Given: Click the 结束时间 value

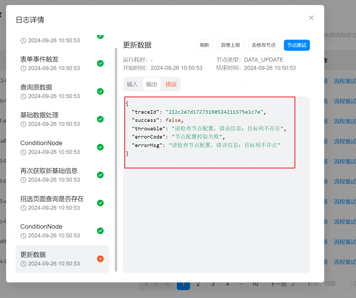Looking at the screenshot, I should (x=270, y=68).
